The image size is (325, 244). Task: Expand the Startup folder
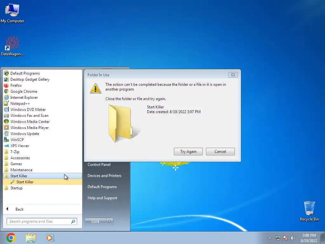pos(43,188)
